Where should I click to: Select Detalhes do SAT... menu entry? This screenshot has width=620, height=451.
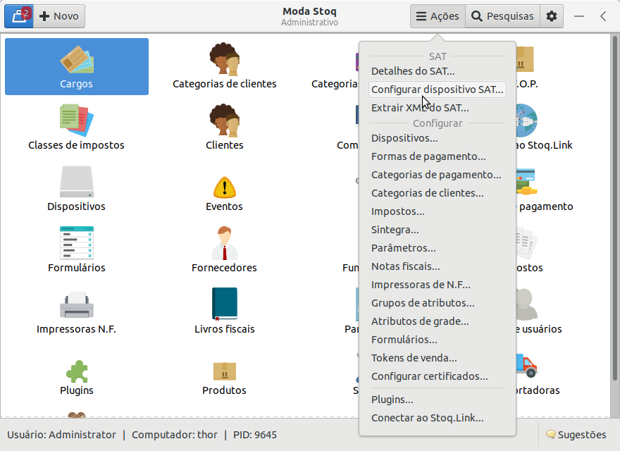tap(438, 71)
